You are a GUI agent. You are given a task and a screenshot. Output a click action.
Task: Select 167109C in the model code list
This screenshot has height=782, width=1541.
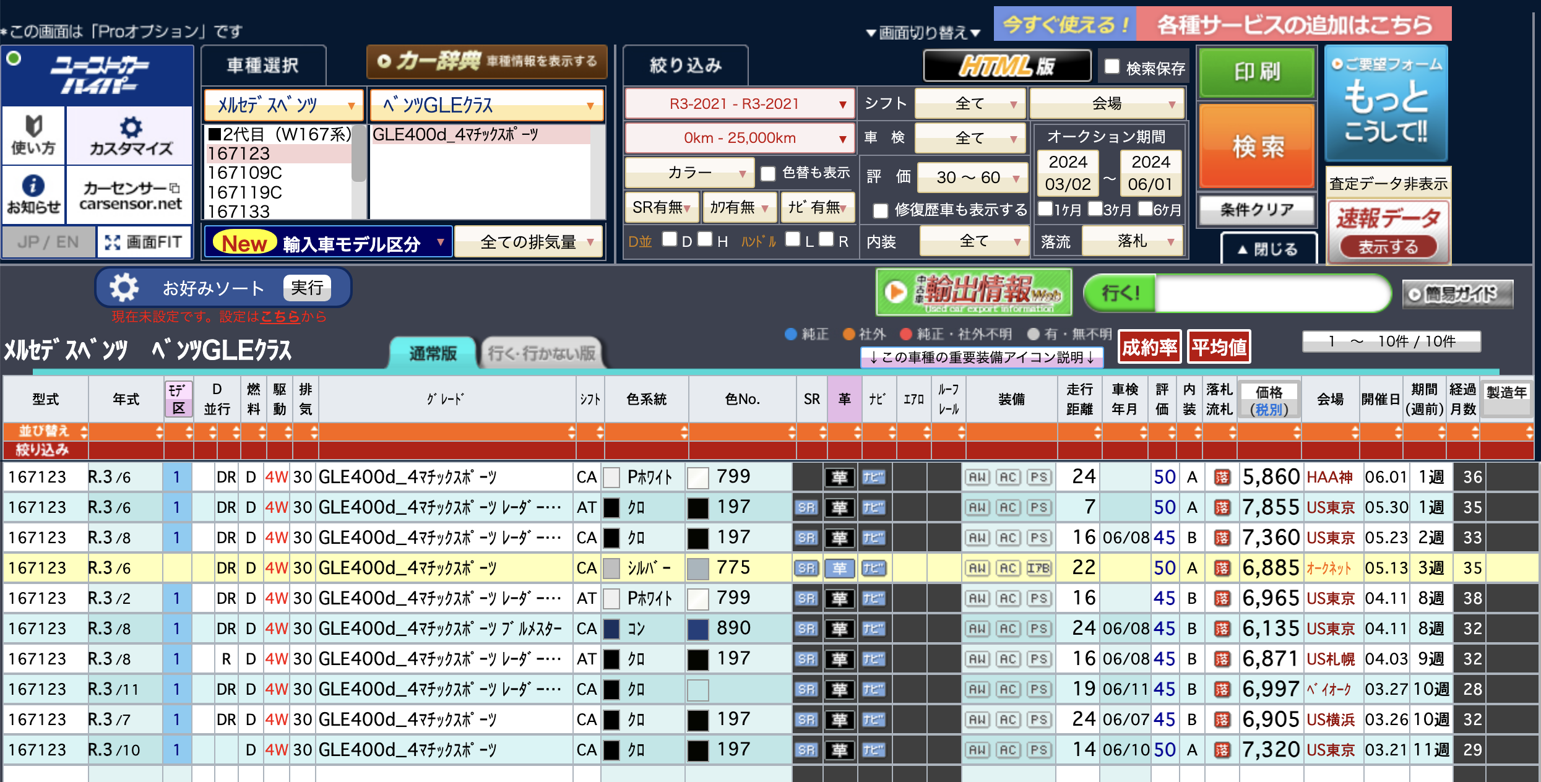pos(278,173)
